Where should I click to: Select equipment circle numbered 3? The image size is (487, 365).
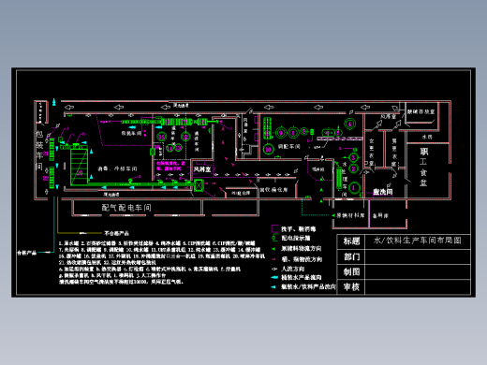(x=353, y=158)
